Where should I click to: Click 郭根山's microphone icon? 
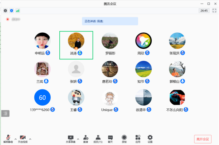pyautogui.click(x=183, y=81)
